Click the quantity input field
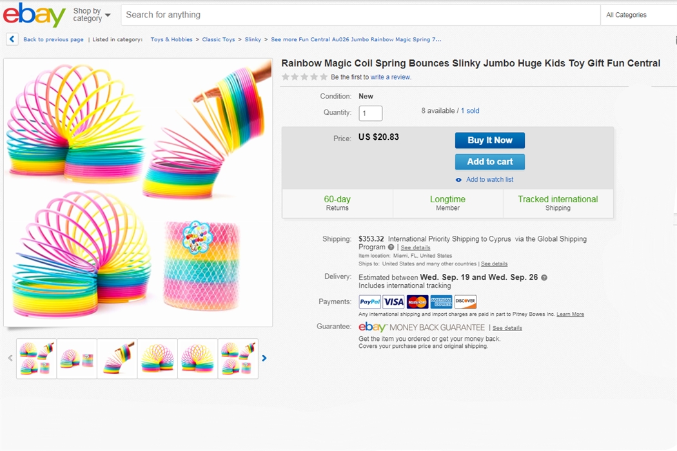This screenshot has width=677, height=451. tap(371, 113)
